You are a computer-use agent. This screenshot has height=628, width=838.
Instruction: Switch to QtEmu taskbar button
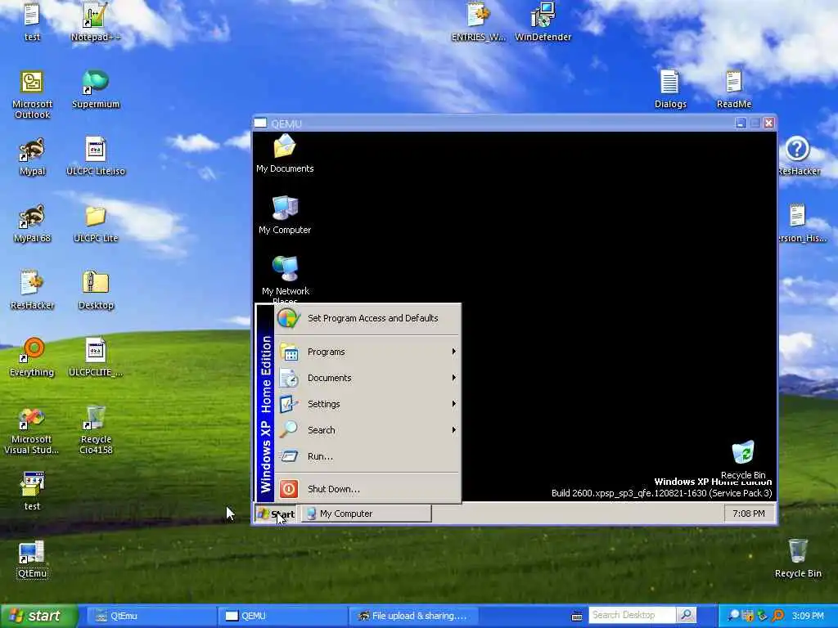pos(151,617)
